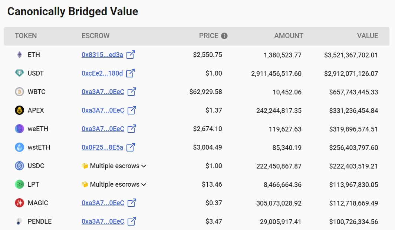Click the LPT token icon

(19, 184)
